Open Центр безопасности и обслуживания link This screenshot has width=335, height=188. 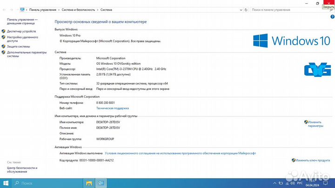pyautogui.click(x=22, y=170)
